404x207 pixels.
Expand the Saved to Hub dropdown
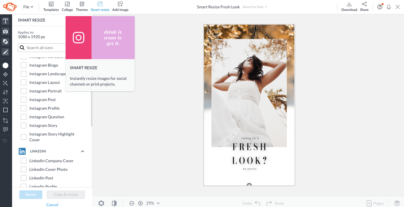(x=255, y=7)
